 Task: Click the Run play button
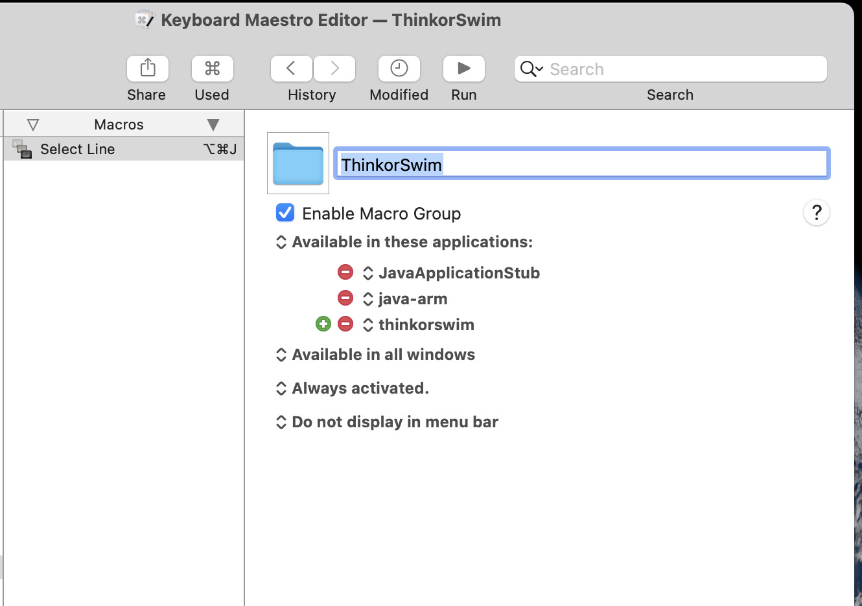pos(464,69)
